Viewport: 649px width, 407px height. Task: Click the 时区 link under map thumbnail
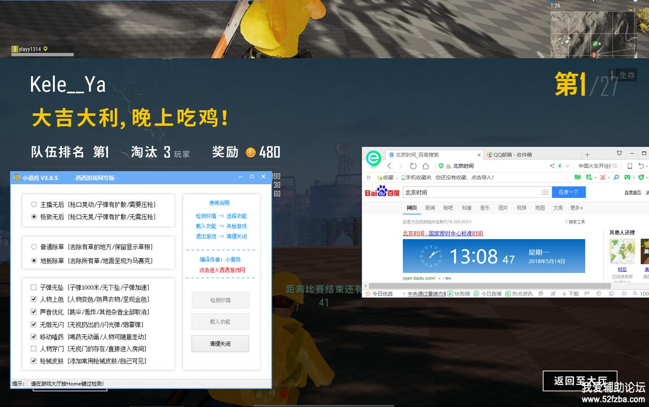tap(622, 269)
